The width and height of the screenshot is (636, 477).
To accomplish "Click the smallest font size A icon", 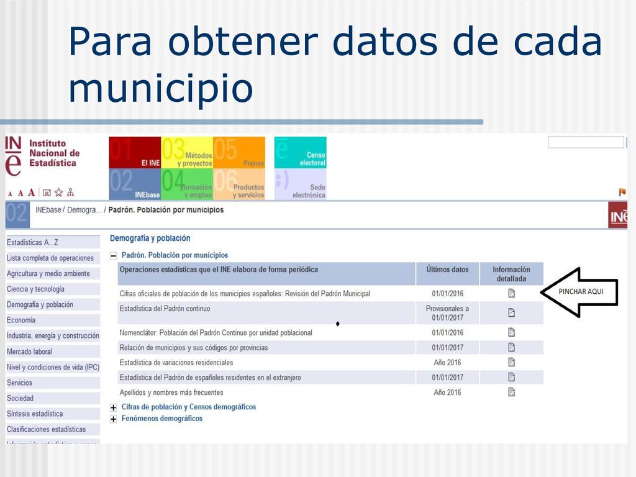I will pos(10,194).
